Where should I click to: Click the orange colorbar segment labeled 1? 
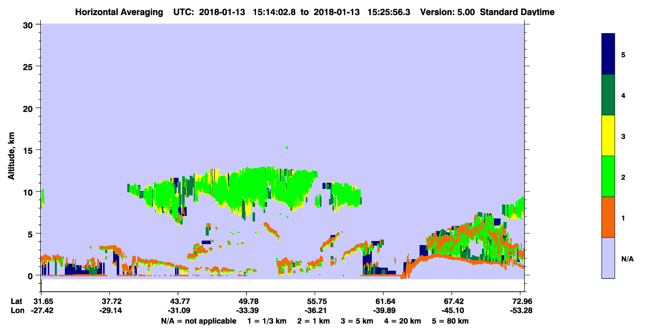pyautogui.click(x=608, y=217)
